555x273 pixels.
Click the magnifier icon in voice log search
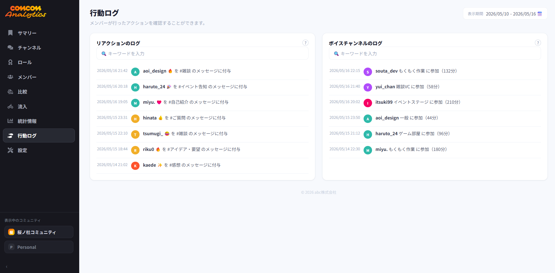(336, 54)
